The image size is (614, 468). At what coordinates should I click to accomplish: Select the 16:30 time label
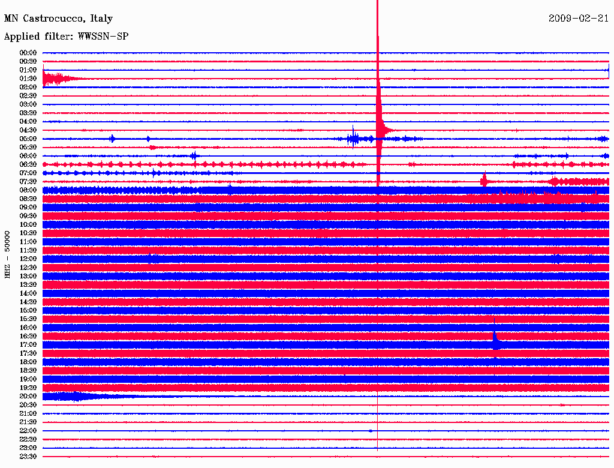tap(28, 337)
